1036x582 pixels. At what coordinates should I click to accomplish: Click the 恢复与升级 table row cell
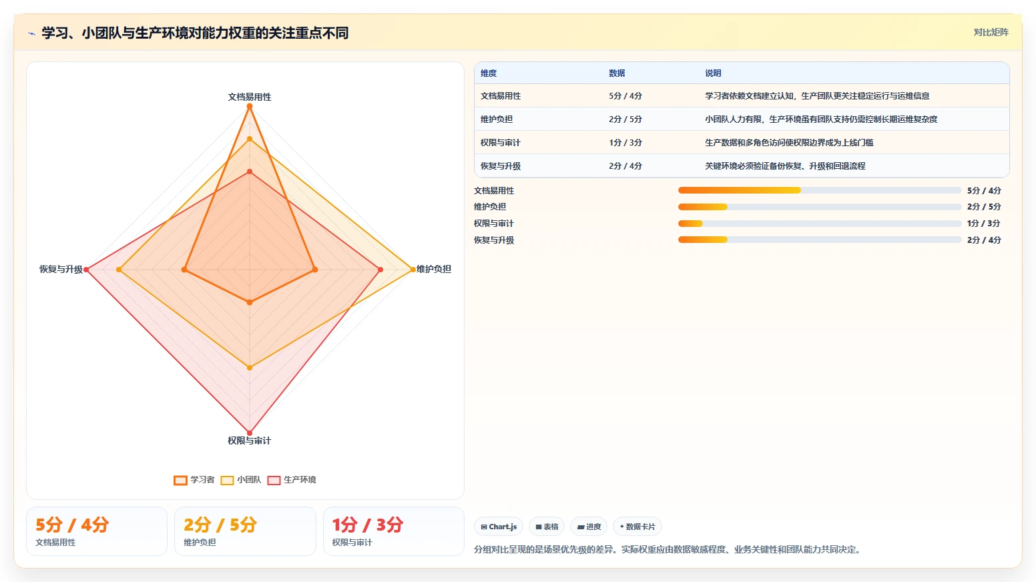[501, 166]
